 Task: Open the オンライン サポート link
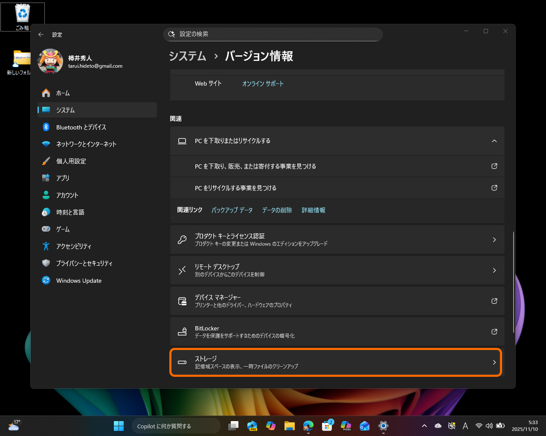[263, 84]
